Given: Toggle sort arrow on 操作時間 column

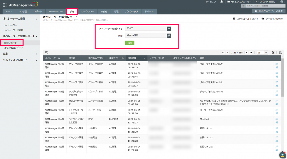Looking at the screenshot, I should pos(145,58).
